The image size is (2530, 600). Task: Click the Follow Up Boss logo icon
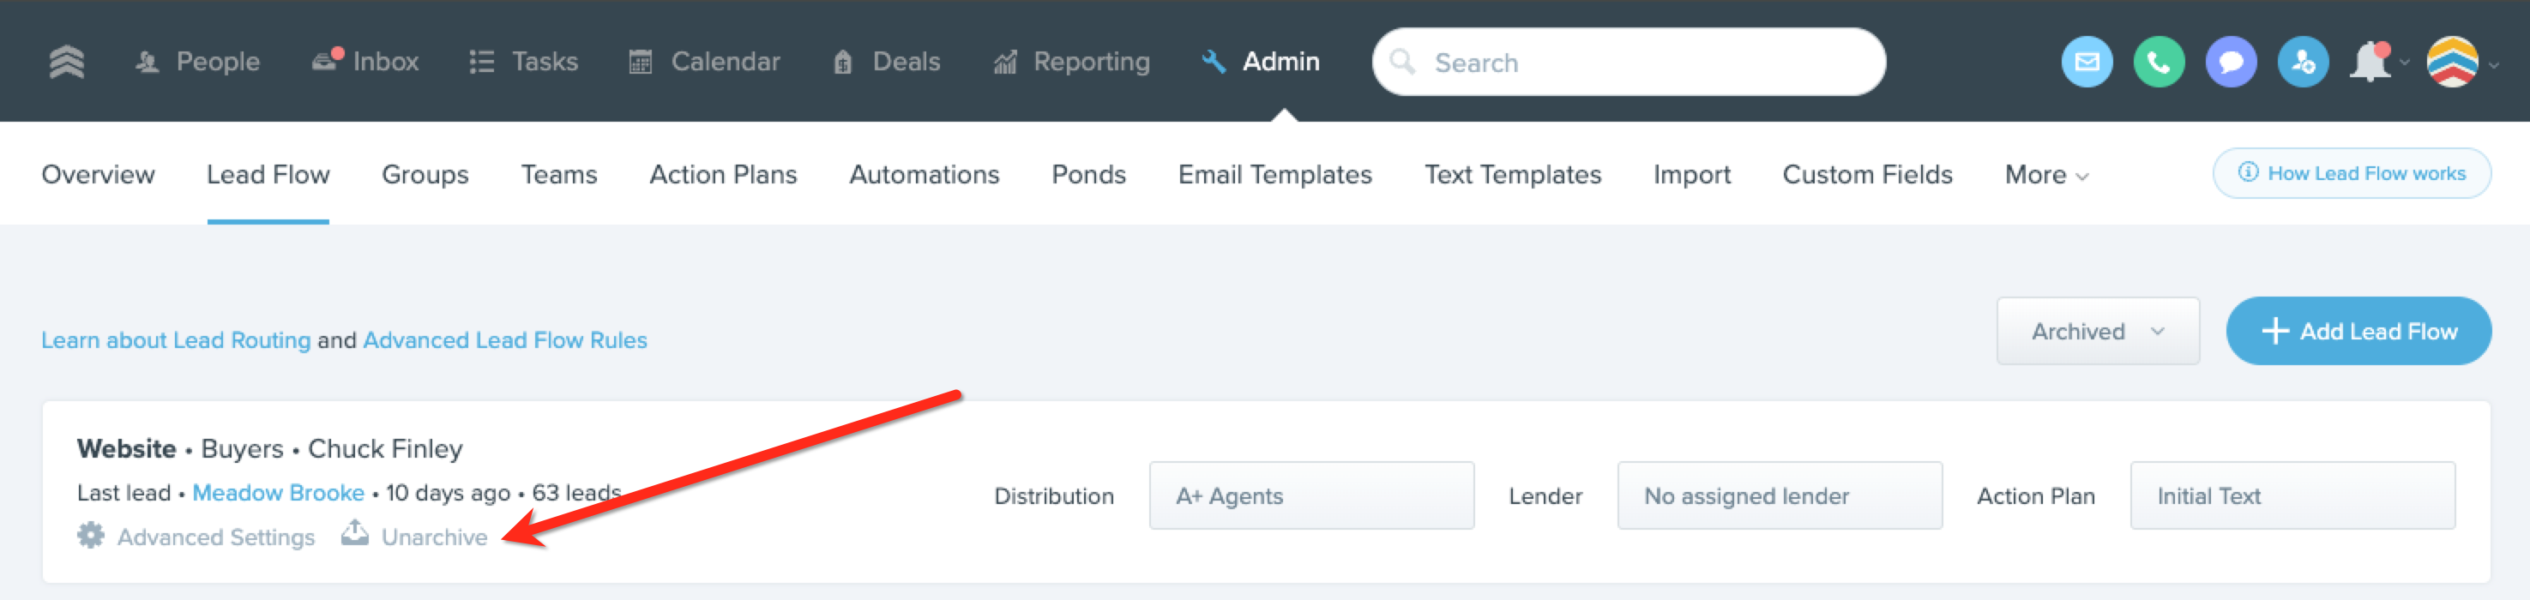click(67, 62)
